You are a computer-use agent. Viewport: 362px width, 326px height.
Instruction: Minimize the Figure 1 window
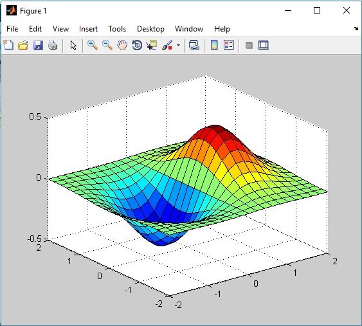pos(288,11)
